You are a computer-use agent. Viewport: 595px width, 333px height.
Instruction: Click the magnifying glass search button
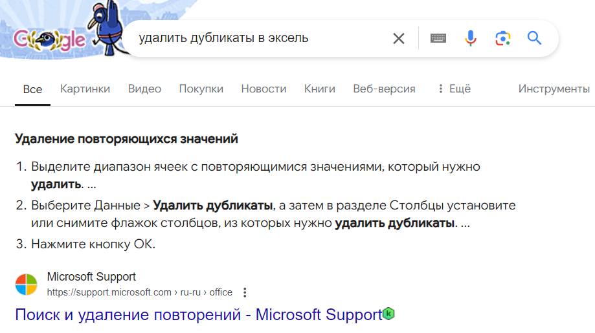click(x=534, y=38)
